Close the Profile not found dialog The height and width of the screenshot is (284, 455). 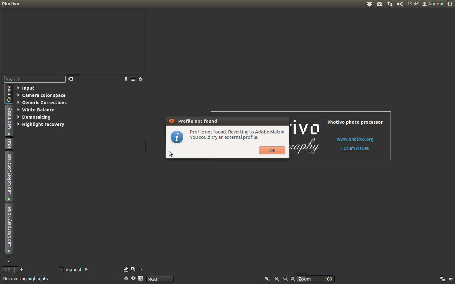[x=172, y=121]
